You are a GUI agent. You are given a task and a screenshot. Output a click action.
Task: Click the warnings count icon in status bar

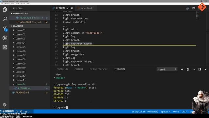[x=26, y=111]
